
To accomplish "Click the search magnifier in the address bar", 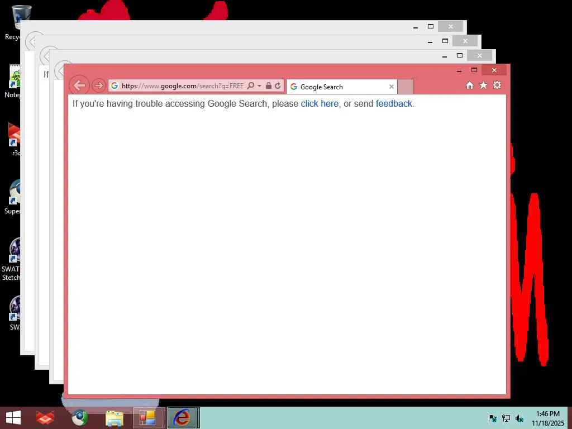I will coord(251,85).
